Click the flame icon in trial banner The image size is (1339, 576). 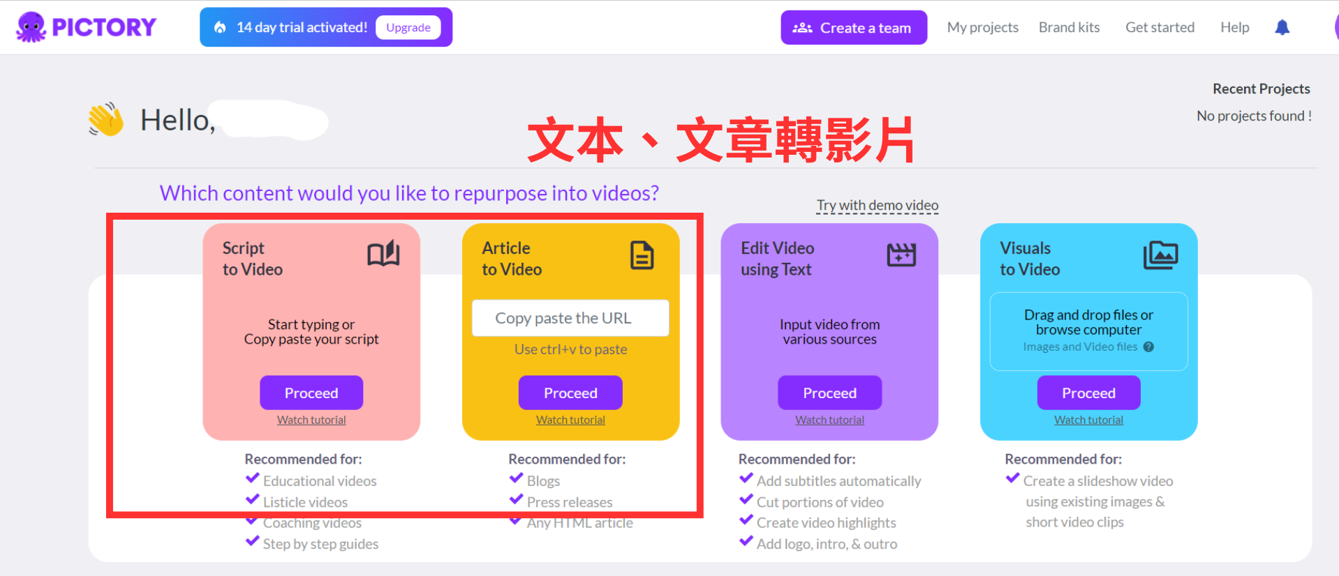220,27
